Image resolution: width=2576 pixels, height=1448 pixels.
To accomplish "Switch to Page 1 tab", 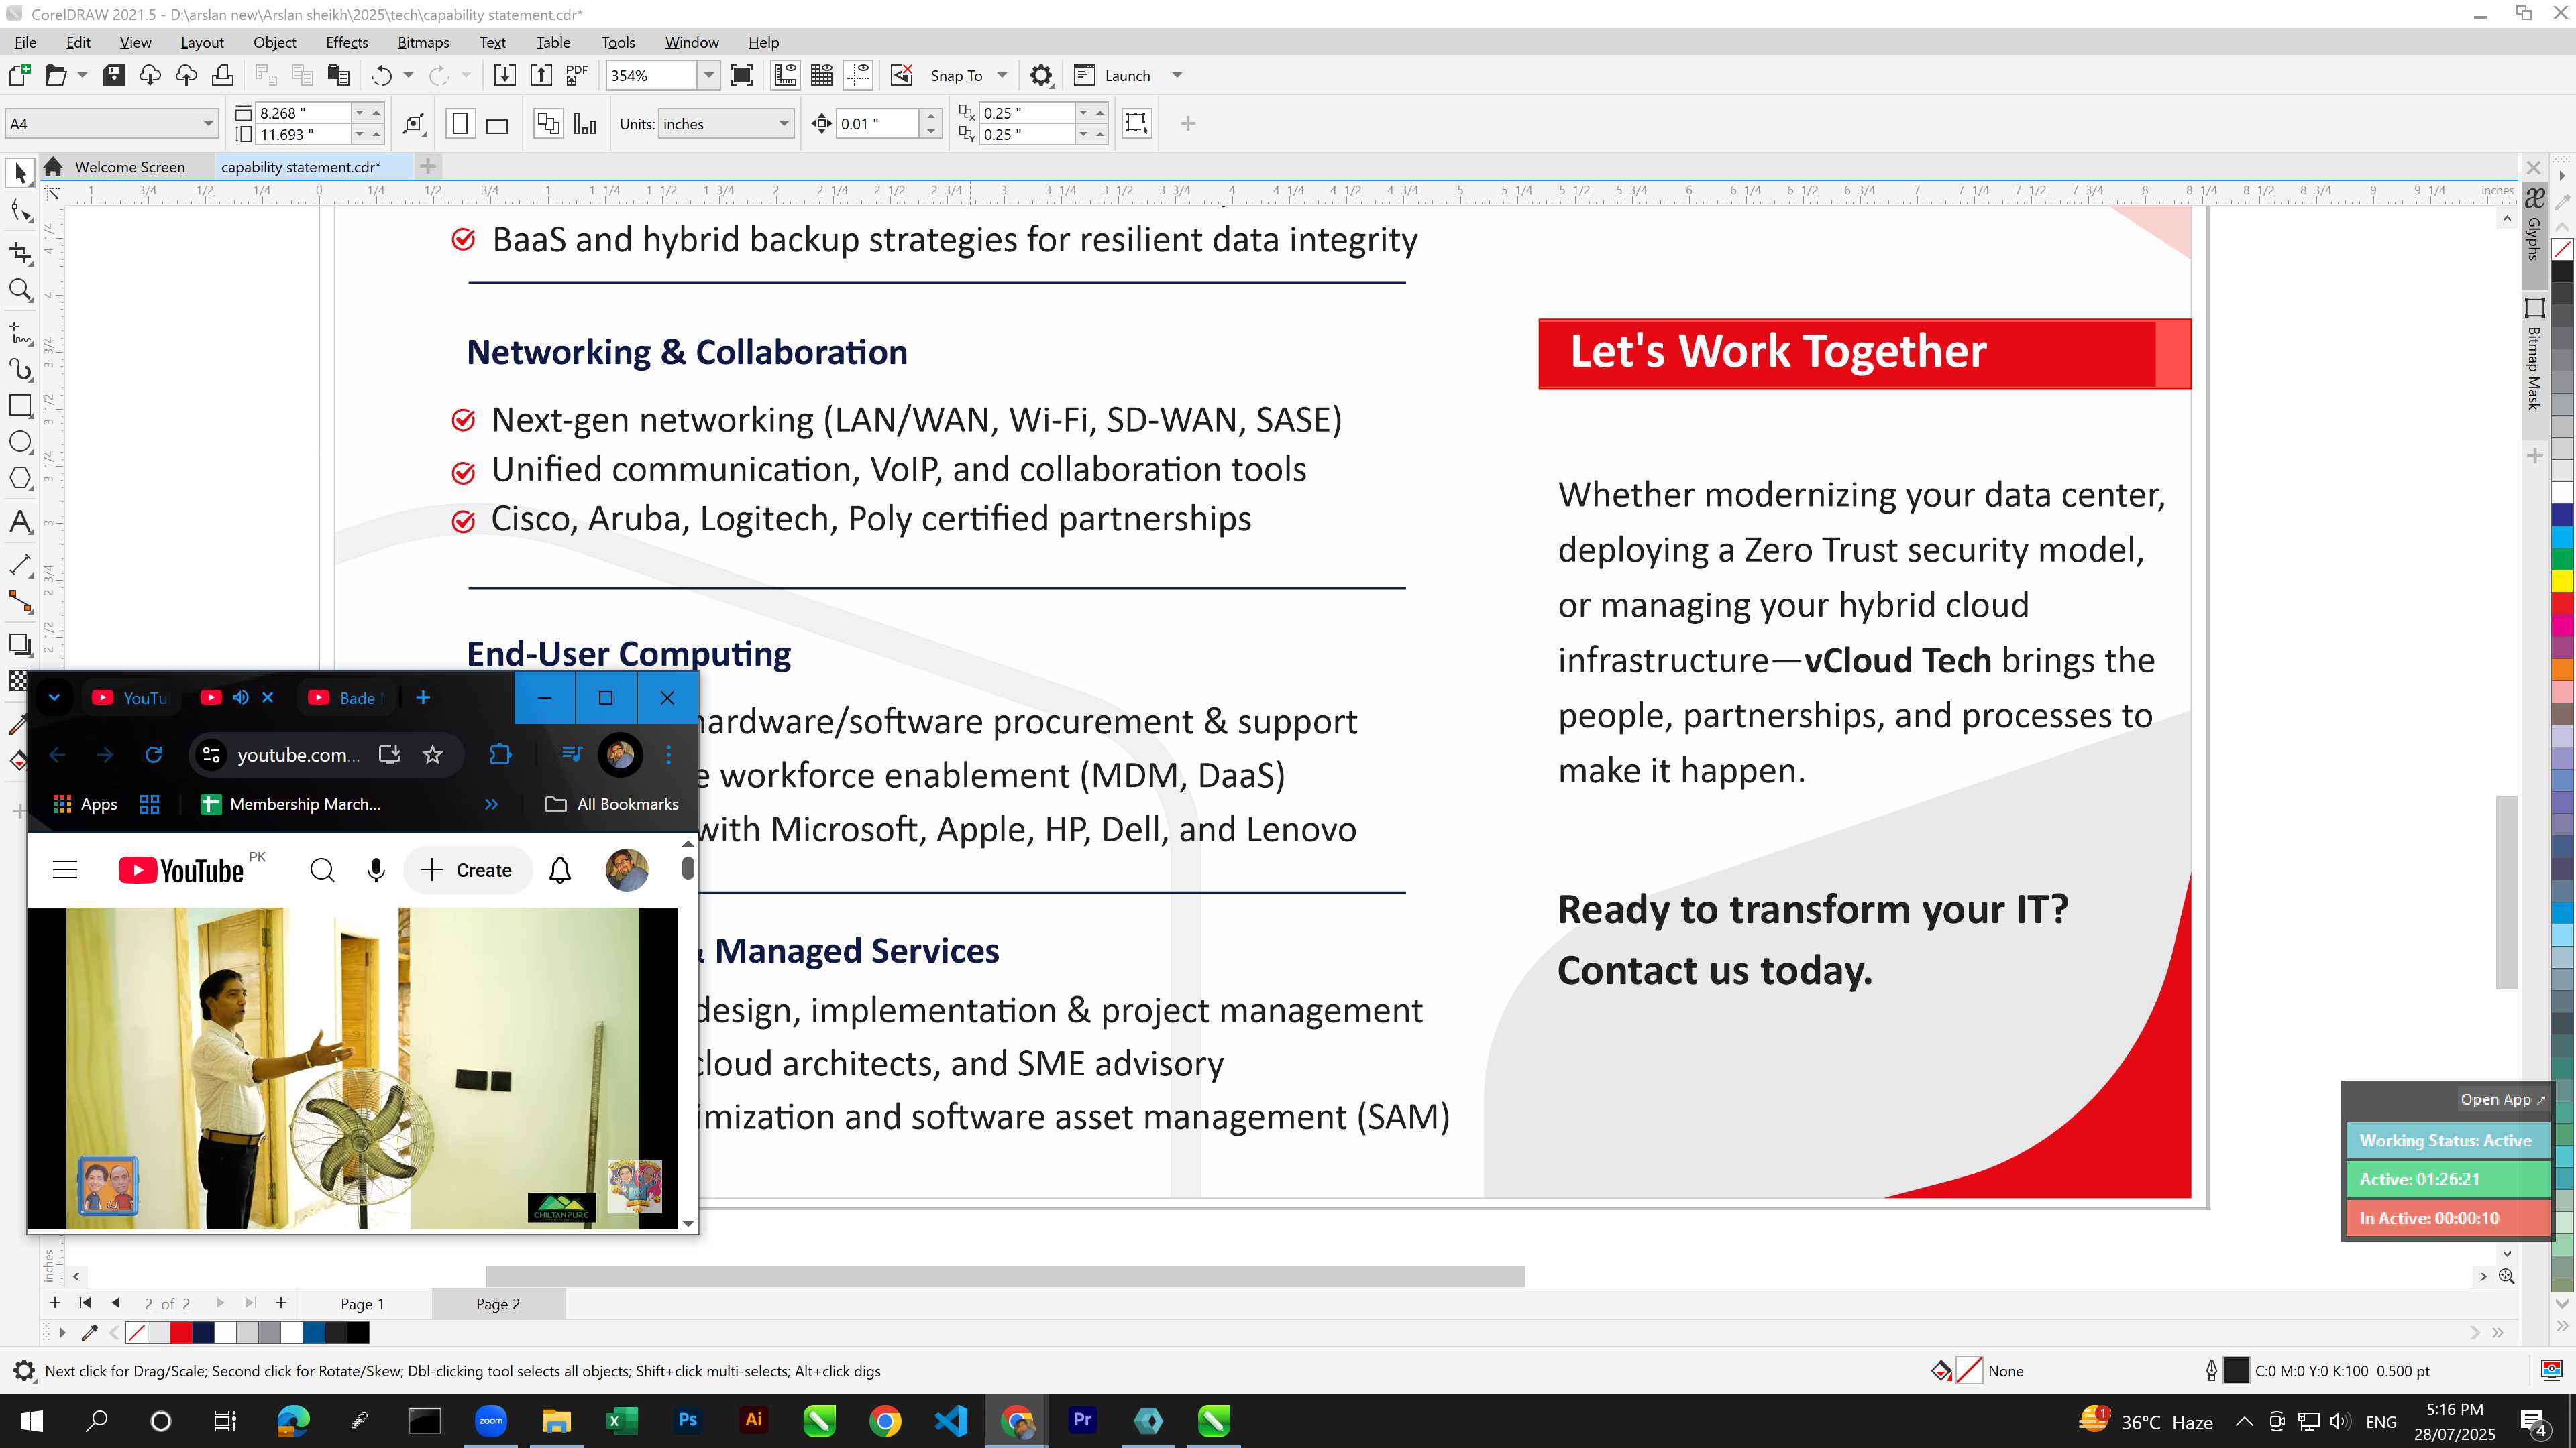I will point(362,1303).
